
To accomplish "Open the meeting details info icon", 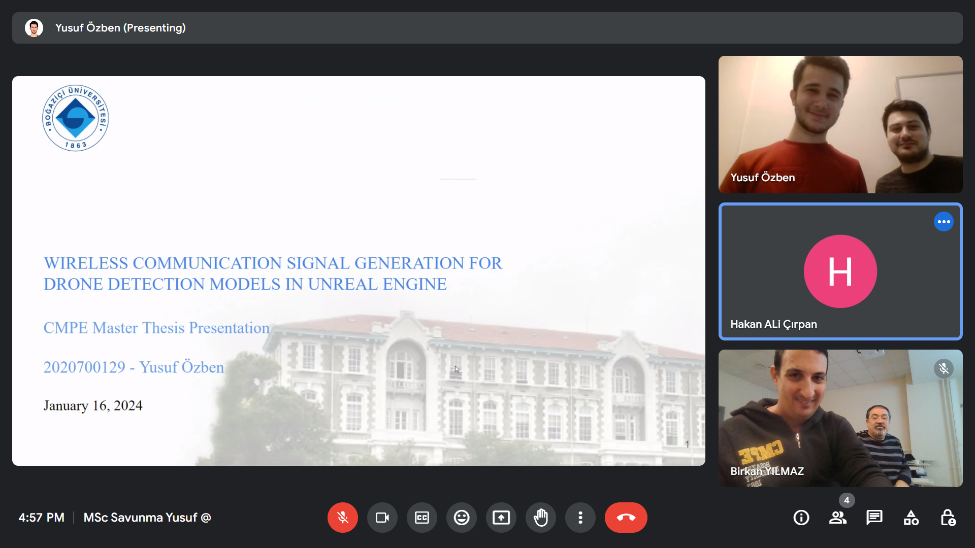I will (x=801, y=518).
